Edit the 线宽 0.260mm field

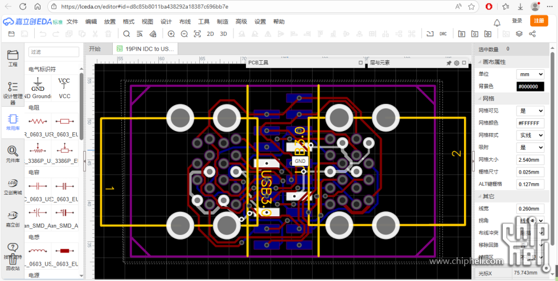(530, 209)
